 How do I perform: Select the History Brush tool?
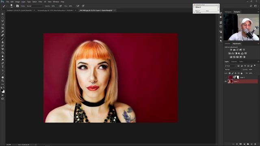click(2, 45)
